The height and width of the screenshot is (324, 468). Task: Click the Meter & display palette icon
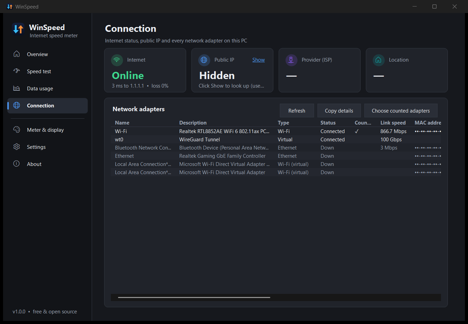click(16, 130)
